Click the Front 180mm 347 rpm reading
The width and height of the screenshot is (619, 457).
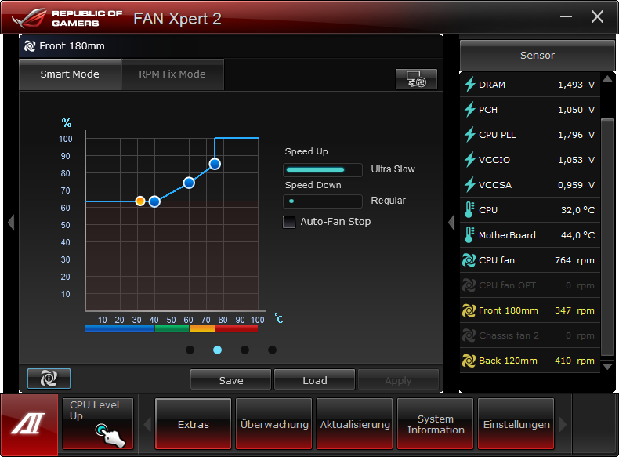pyautogui.click(x=574, y=310)
